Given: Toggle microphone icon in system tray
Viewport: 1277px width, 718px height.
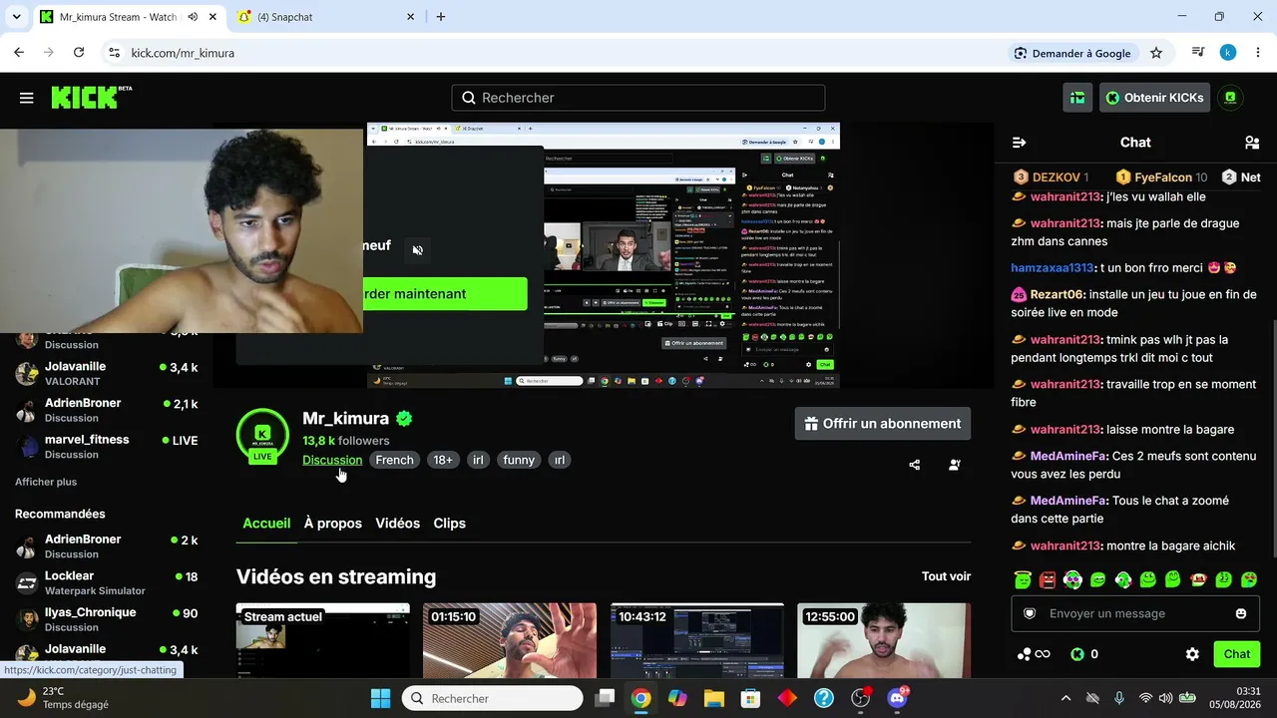Looking at the screenshot, I should 1119,698.
